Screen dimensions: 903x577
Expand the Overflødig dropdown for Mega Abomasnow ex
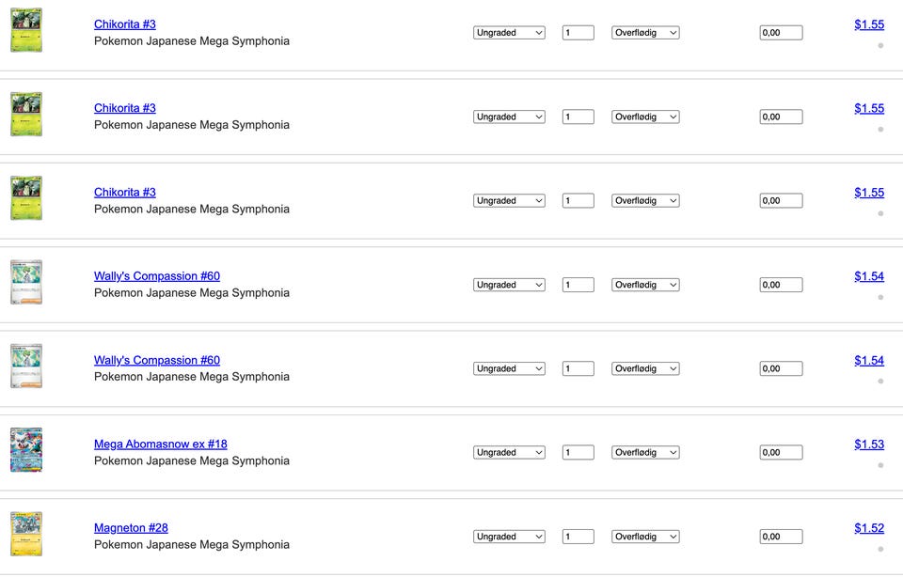645,453
